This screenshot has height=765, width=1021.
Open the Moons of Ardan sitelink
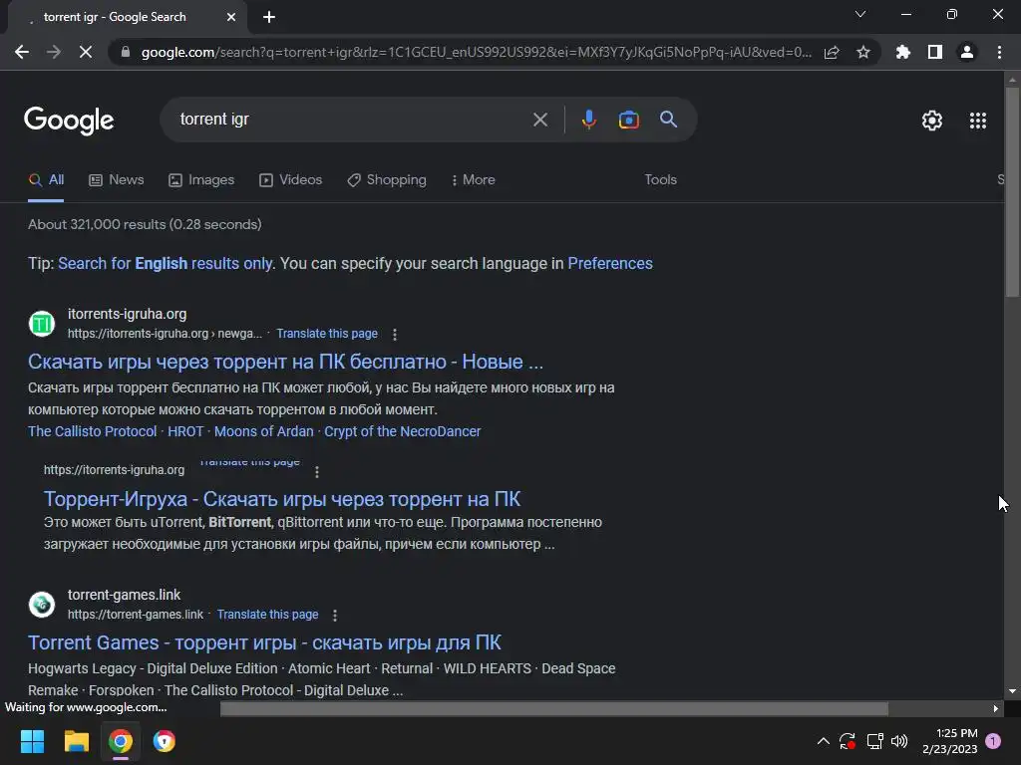tap(263, 432)
